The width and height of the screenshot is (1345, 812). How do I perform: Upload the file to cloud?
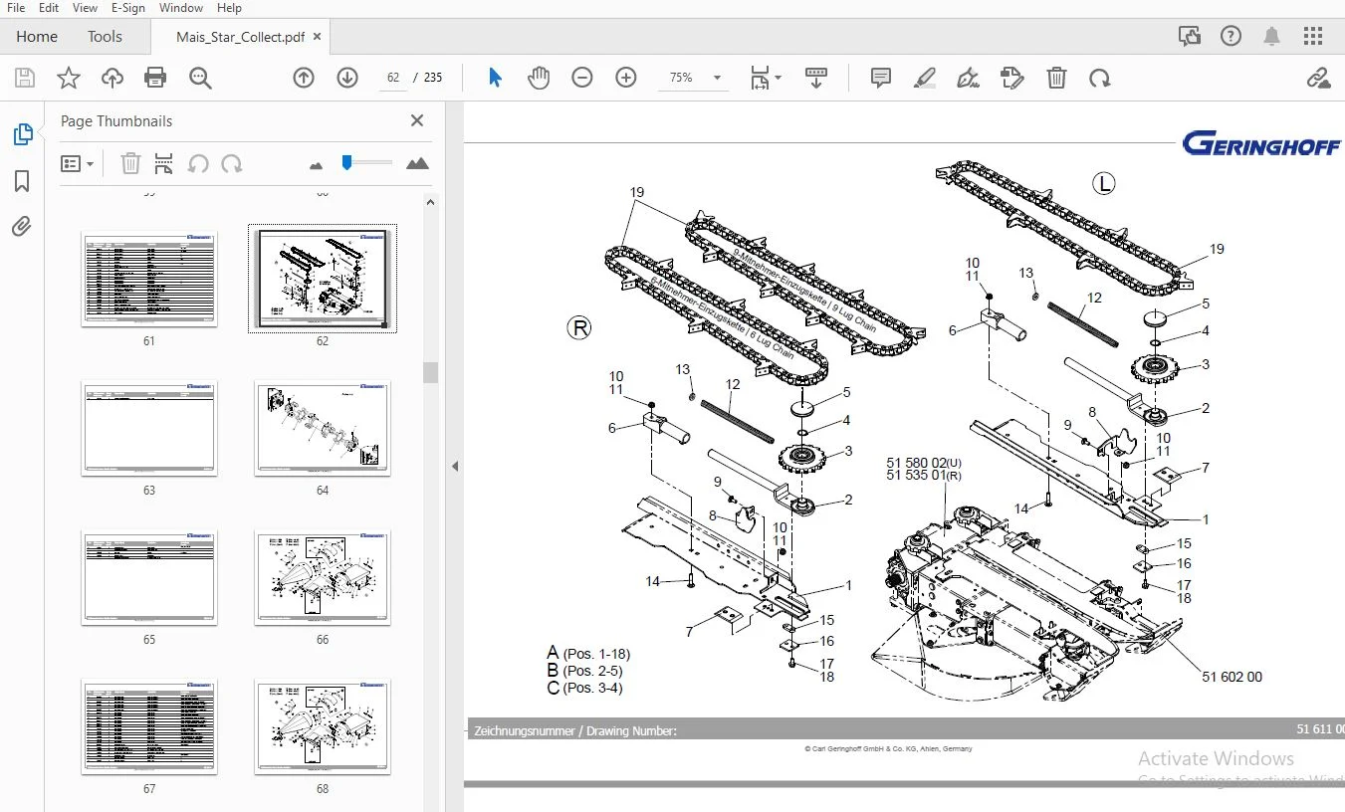click(x=112, y=78)
